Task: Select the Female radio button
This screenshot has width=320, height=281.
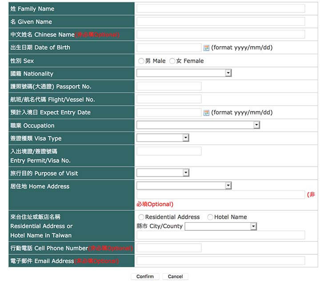Action: pos(172,61)
